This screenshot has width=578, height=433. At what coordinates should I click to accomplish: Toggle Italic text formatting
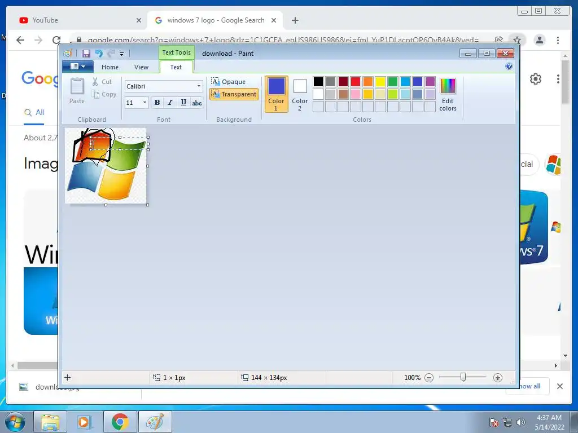coord(170,103)
